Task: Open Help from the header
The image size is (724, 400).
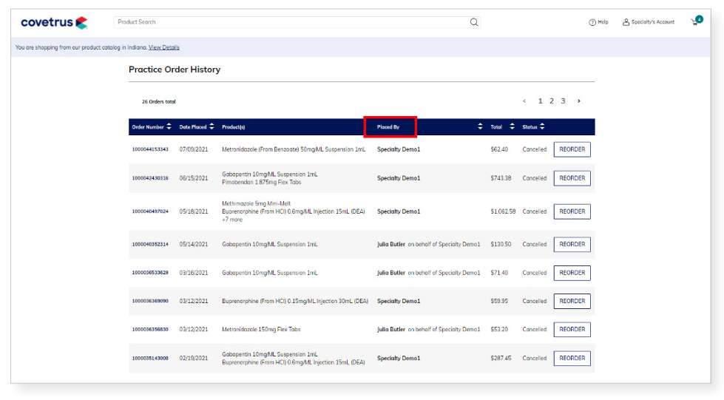Action: pos(598,22)
